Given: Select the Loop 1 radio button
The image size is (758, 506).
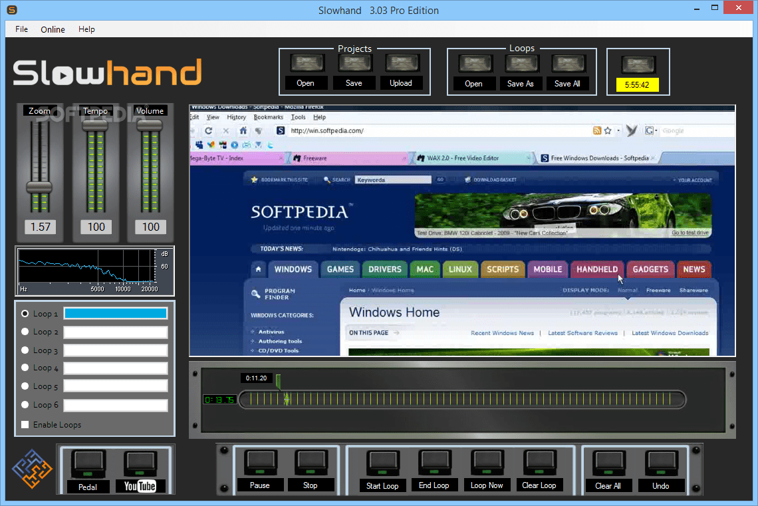Looking at the screenshot, I should coord(25,314).
